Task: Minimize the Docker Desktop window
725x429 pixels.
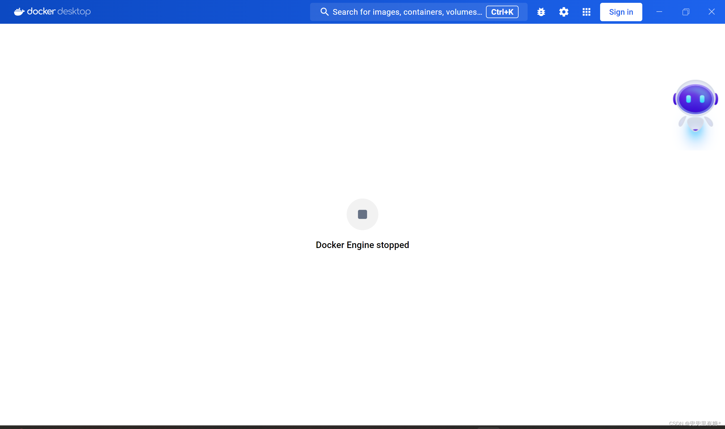Action: pyautogui.click(x=659, y=12)
